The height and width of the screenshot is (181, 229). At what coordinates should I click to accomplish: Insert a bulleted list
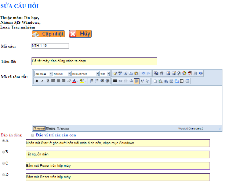point(97,81)
